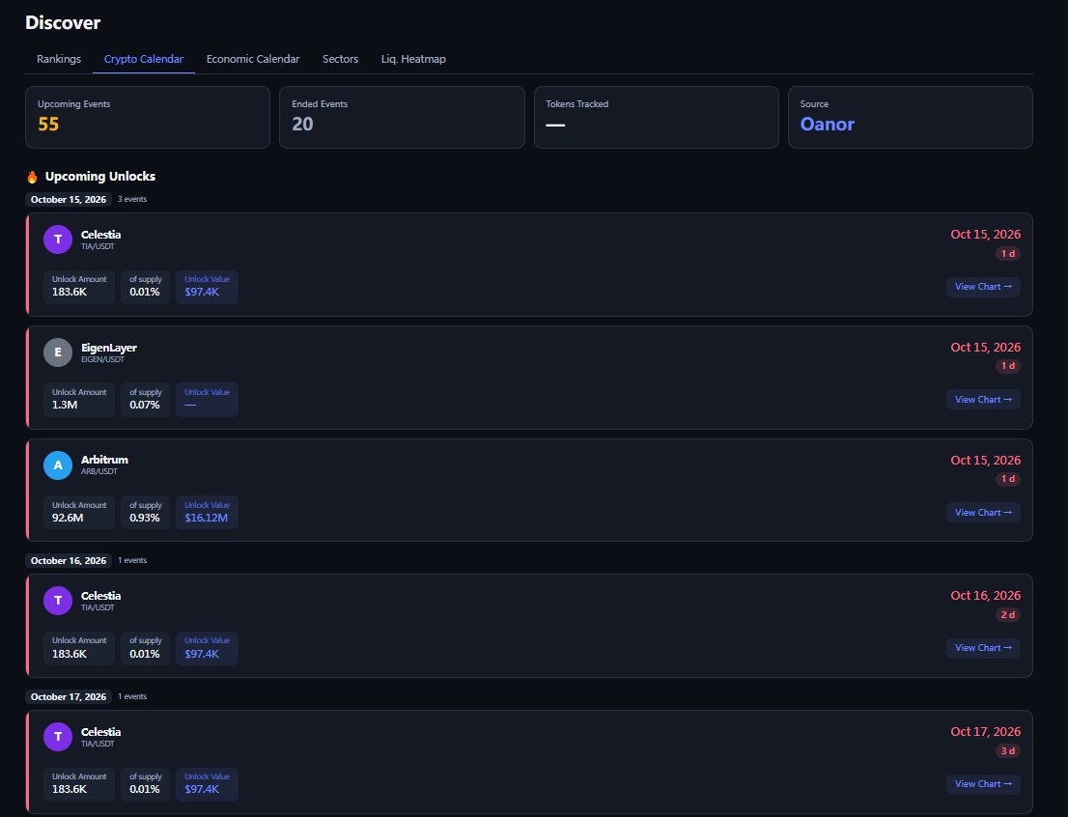Image resolution: width=1068 pixels, height=817 pixels.
Task: Click the gray E avatar of EigenLayer
Action: pos(58,352)
